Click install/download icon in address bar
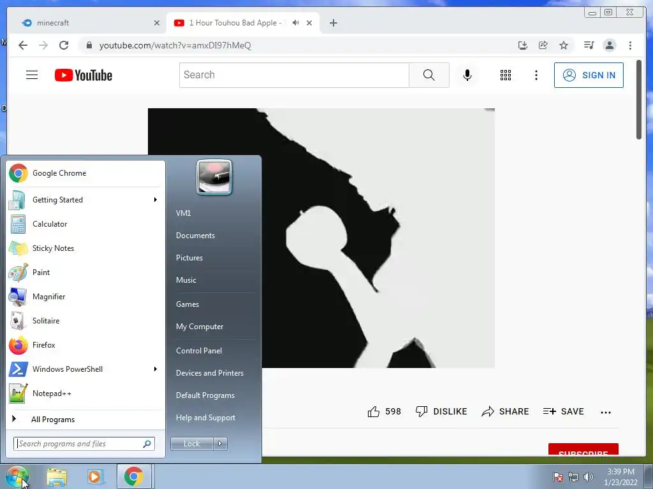653x489 pixels. coord(523,45)
